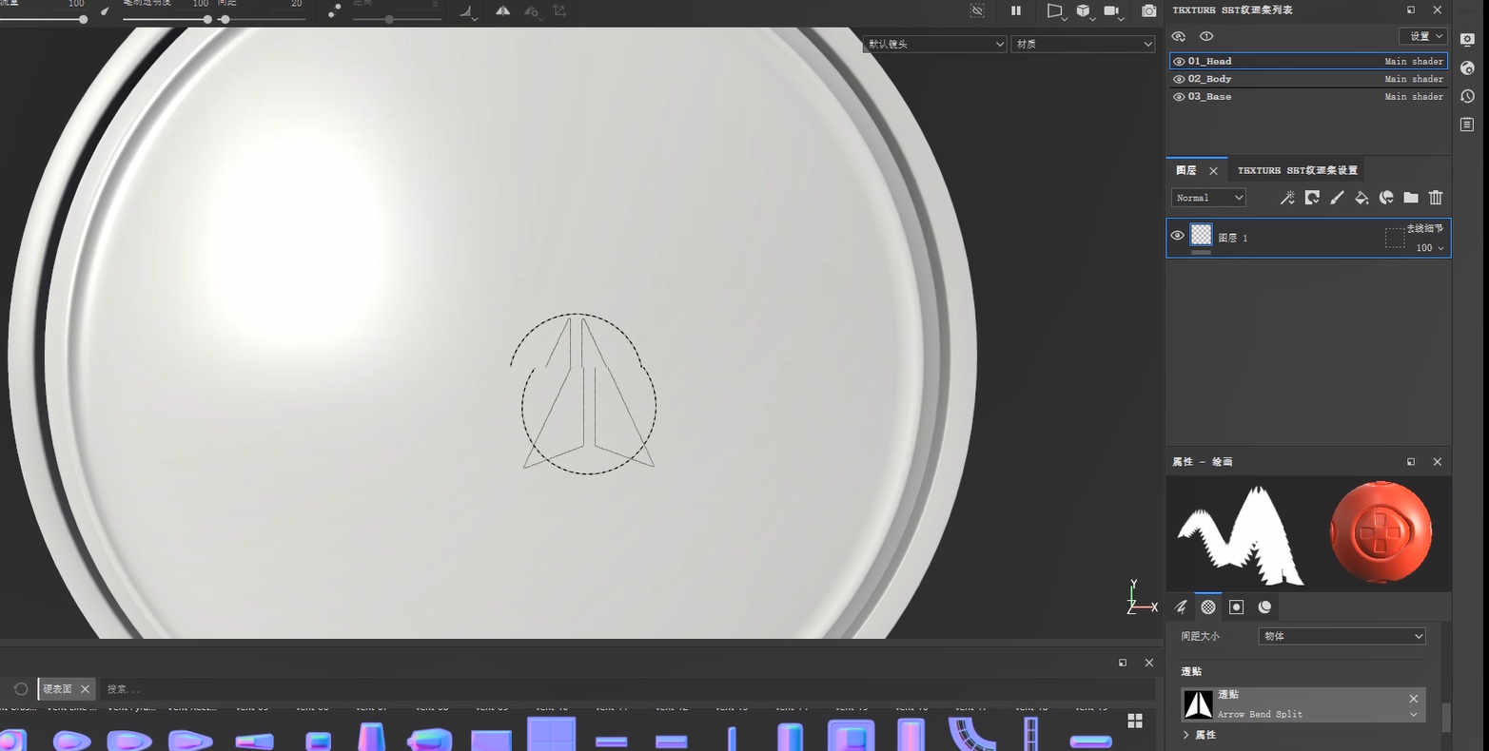
Task: Select the red sphere material preview thumbnail
Action: point(1381,532)
